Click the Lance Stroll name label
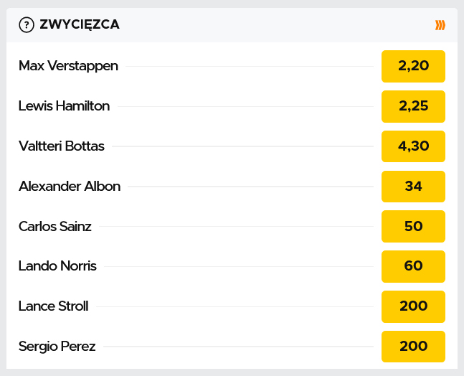Viewport: 464px width, 376px height. click(54, 306)
